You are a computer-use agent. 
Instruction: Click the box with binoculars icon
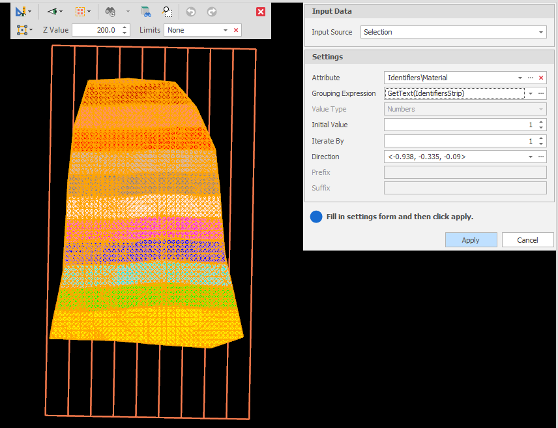point(146,12)
